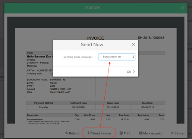Close the Send Now dialog
The height and width of the screenshot is (139, 192).
(133, 44)
